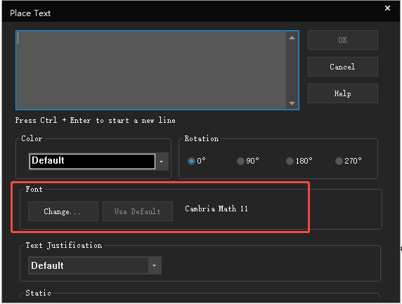The height and width of the screenshot is (304, 402).
Task: Click the Place Text title bar
Action: 193,13
